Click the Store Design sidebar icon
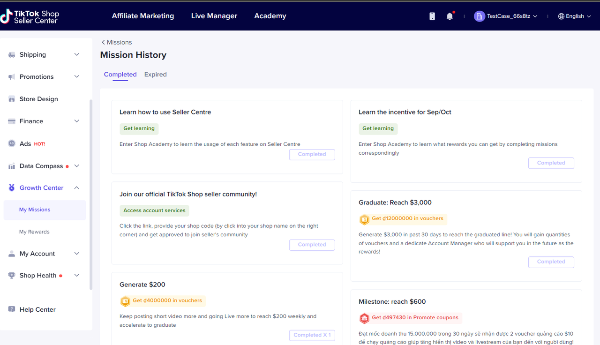600x345 pixels. point(12,99)
